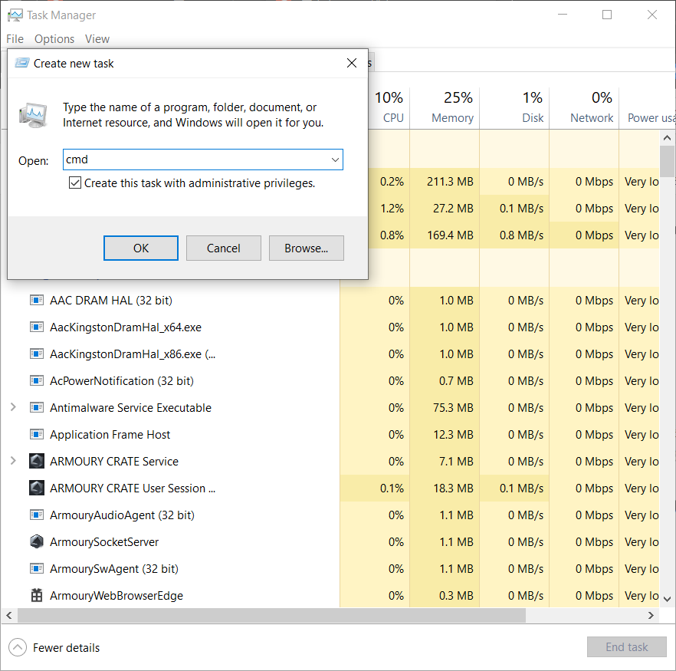Click the horizontal scrollbar thumb
Viewport: 676px width, 671px height.
(x=271, y=615)
